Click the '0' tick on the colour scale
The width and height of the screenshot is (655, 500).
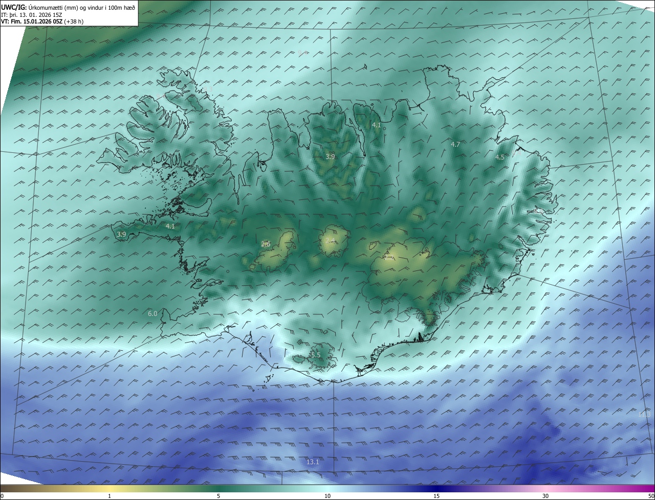tap(2, 496)
